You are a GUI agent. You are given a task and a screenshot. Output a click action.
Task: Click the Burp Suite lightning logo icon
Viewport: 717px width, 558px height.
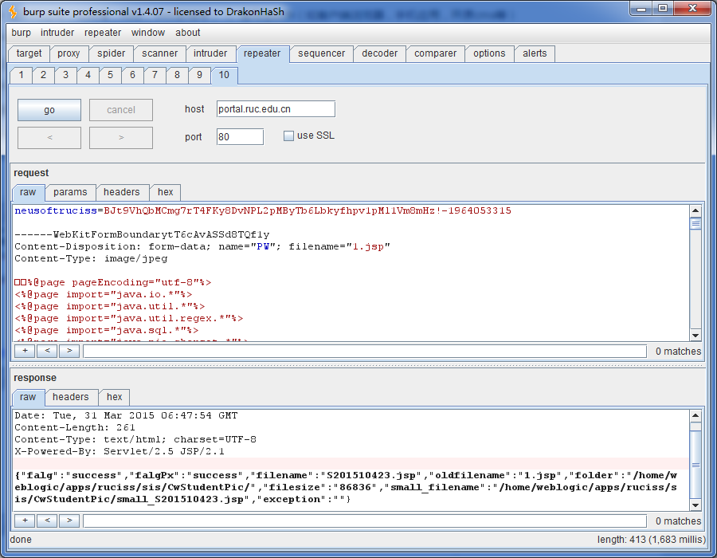pyautogui.click(x=13, y=11)
